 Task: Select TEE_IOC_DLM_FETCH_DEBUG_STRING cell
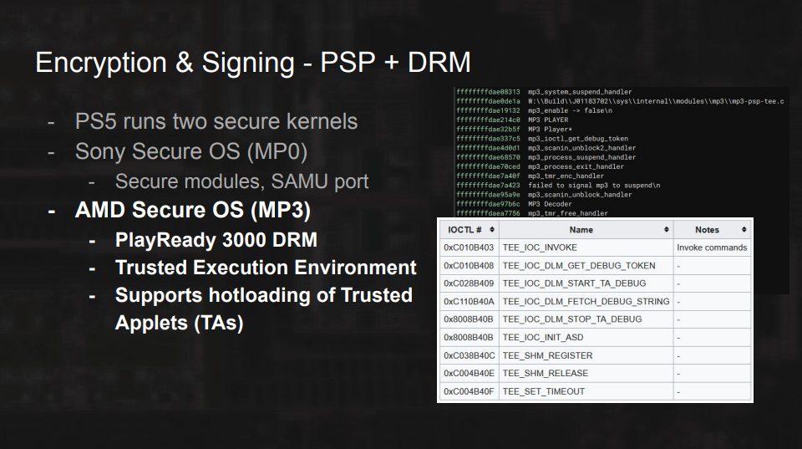pyautogui.click(x=586, y=302)
